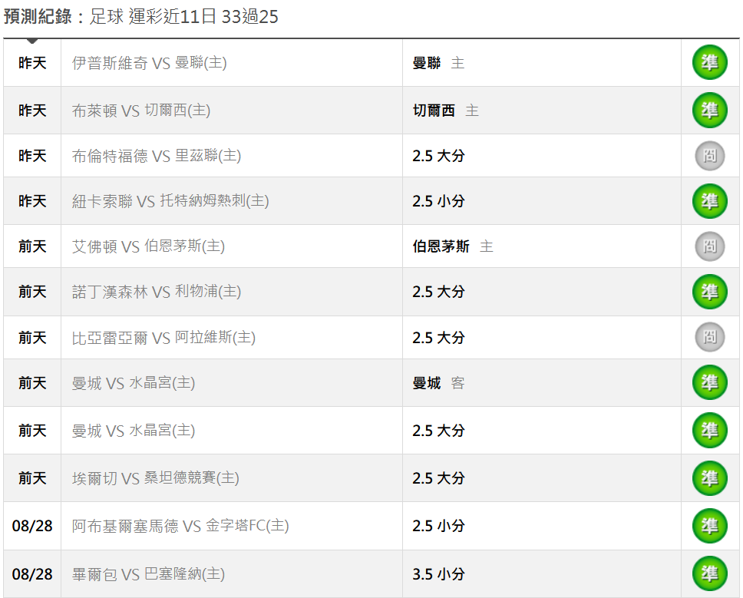Open 曼城 VS 水晶宮 match in 曼城 客 row
743x598 pixels.
[x=134, y=383]
